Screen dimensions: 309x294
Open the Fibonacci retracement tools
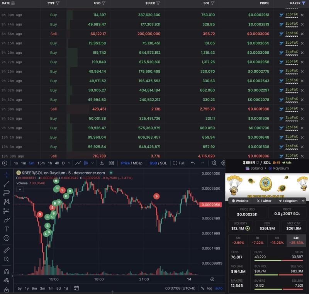pyautogui.click(x=7, y=193)
